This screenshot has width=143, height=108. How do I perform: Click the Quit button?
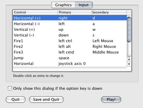(x=16, y=99)
